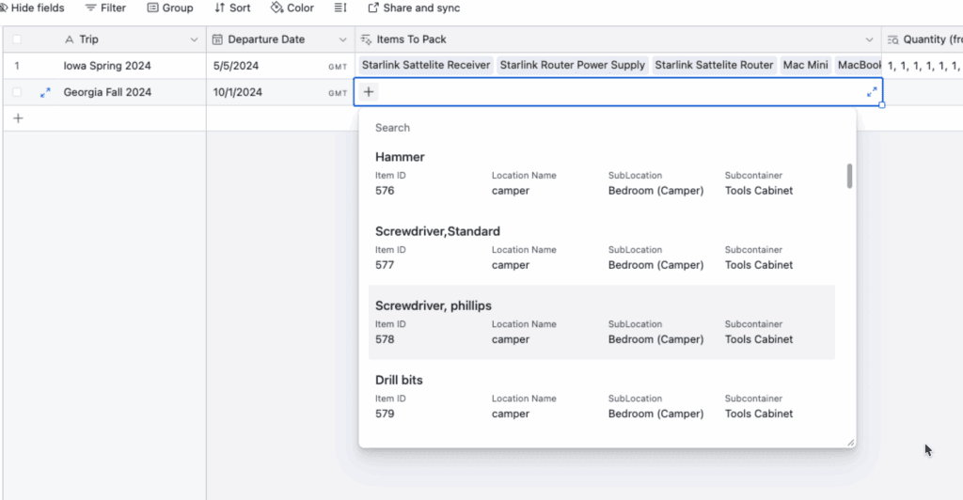Click the Starlink Sattelite Router chip
The width and height of the screenshot is (963, 500).
click(714, 65)
